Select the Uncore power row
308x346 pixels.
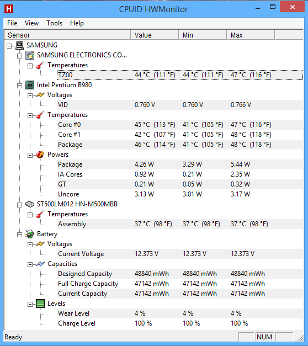point(180,194)
